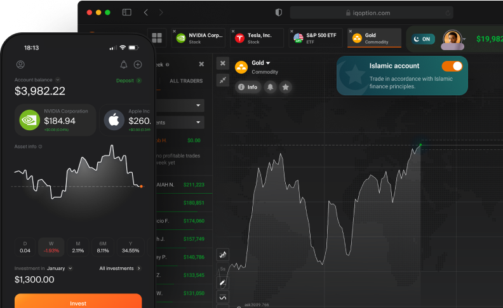Select the trader row with $157,749
This screenshot has height=308, width=503.
[184, 239]
